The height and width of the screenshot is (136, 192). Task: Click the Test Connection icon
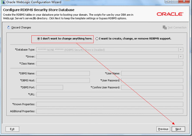tap(165, 28)
